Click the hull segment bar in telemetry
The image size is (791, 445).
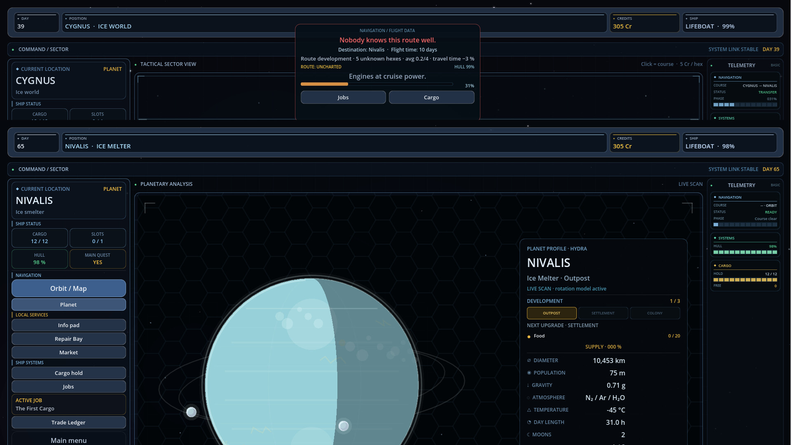(x=745, y=252)
